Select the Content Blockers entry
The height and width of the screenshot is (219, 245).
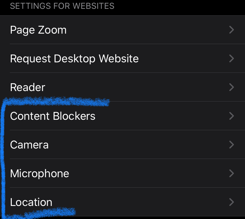[53, 116]
